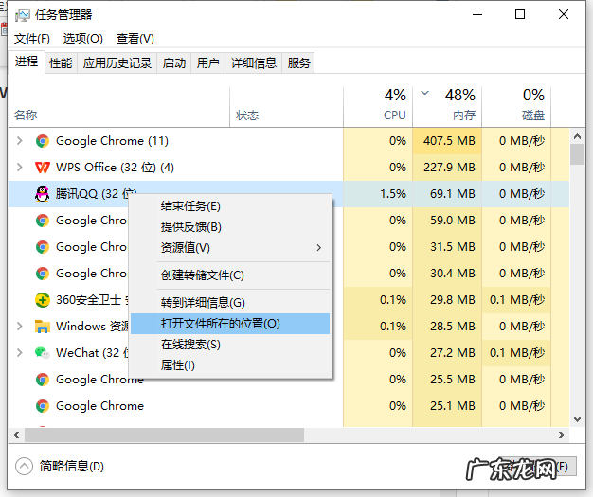The width and height of the screenshot is (593, 497).
Task: Click the Task Manager title bar icon
Action: coord(22,15)
